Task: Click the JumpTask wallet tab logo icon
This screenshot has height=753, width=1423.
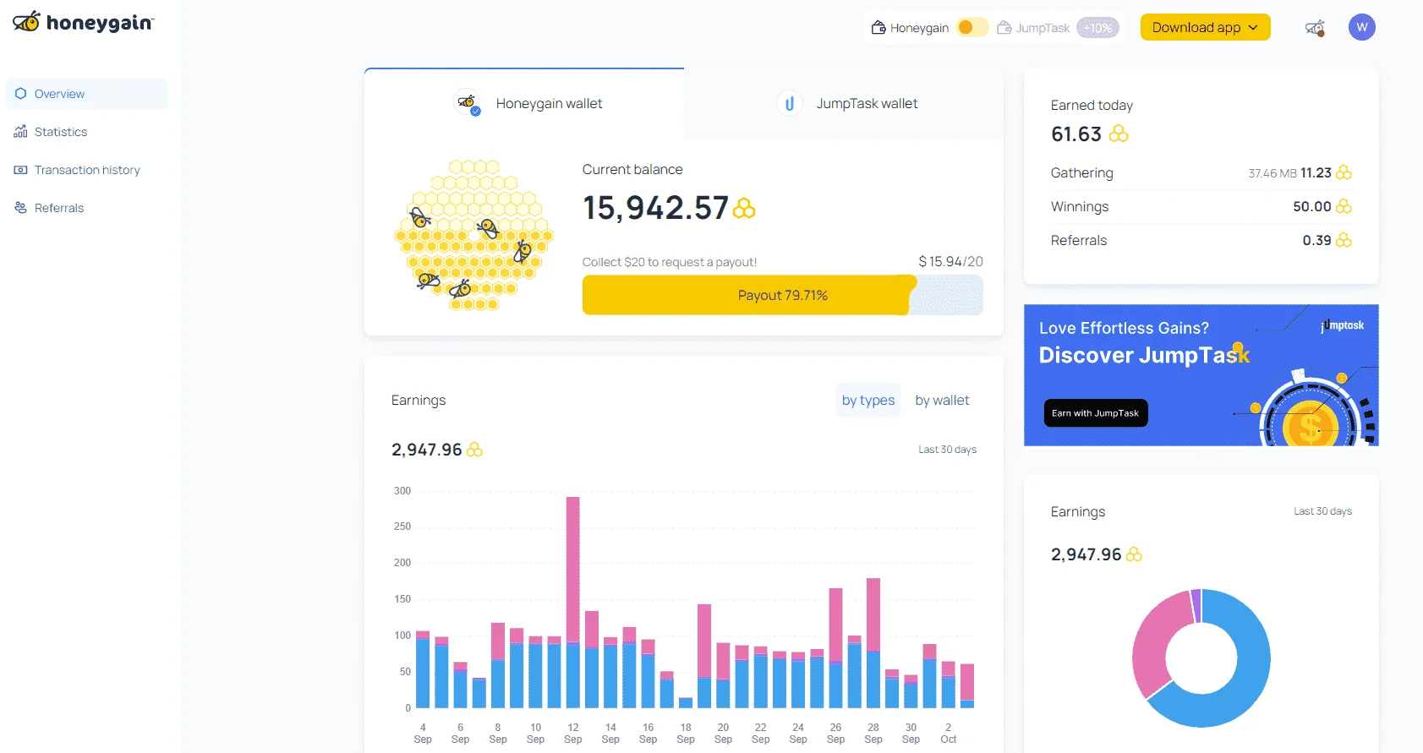Action: click(x=789, y=103)
